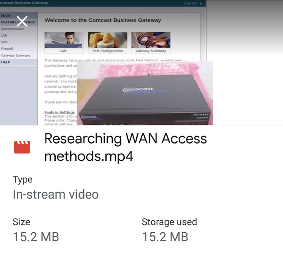Screen dimensions: 283x257
Task: Click the Size 15.2 MB value
Action: point(36,237)
